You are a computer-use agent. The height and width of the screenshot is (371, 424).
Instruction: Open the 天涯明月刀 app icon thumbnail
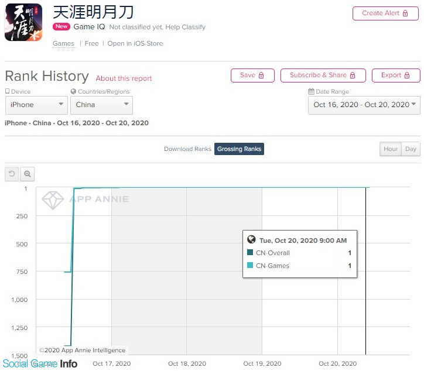(x=23, y=22)
